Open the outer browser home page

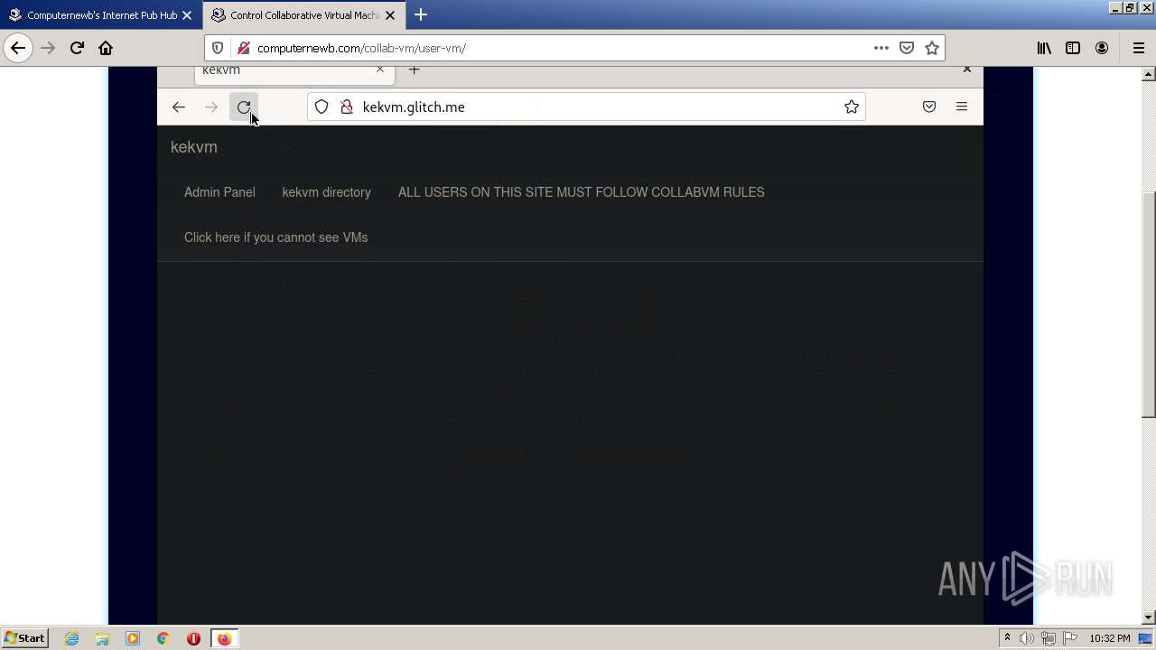pos(106,48)
